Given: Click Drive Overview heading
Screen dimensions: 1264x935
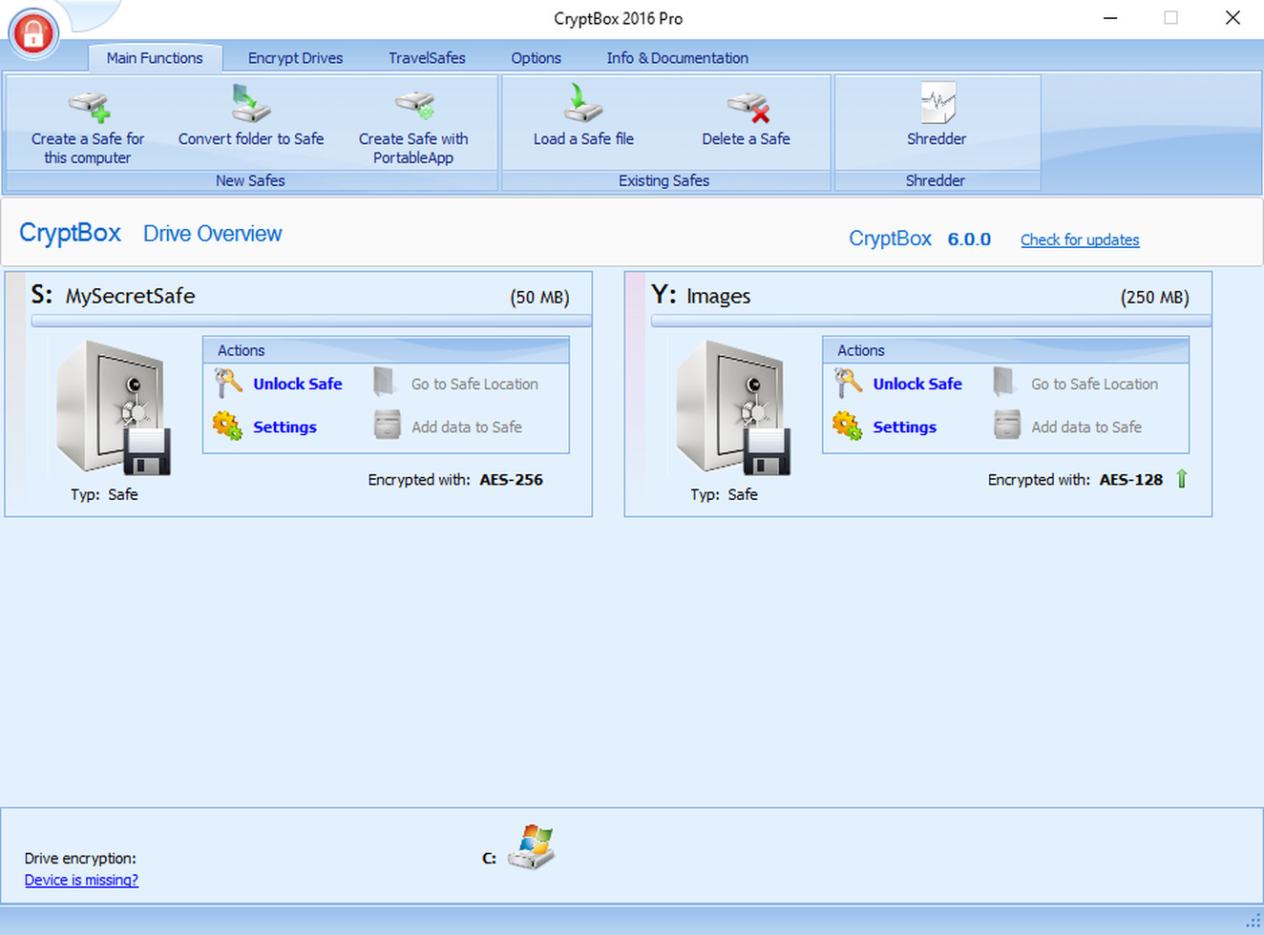Looking at the screenshot, I should (x=212, y=234).
